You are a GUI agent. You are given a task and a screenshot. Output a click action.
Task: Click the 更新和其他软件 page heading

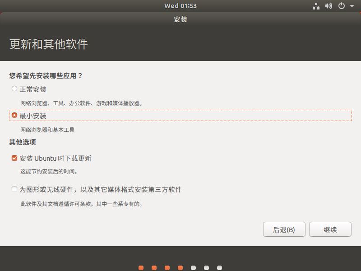pos(46,45)
